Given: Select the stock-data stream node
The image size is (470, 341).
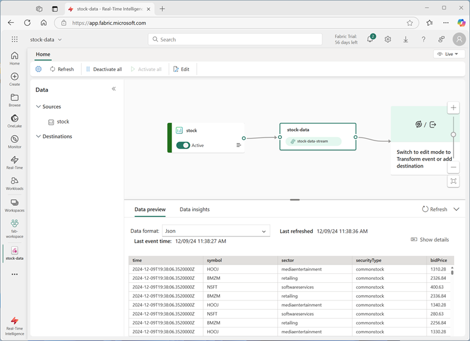Looking at the screenshot, I should pos(318,136).
